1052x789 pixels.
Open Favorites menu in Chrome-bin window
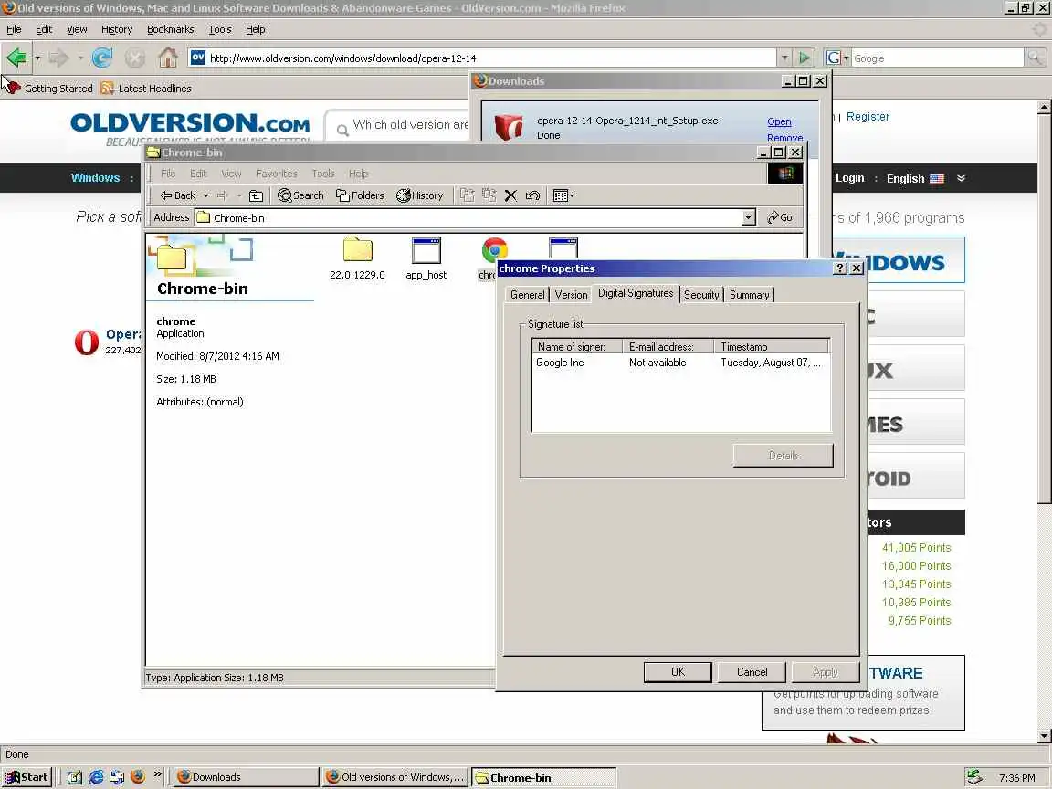tap(276, 174)
